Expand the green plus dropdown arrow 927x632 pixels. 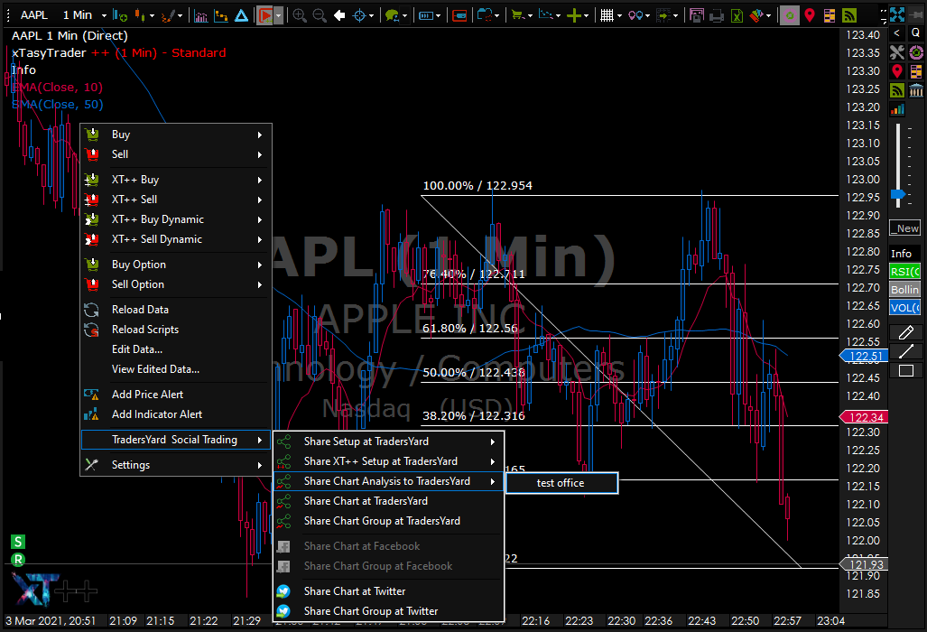(586, 16)
